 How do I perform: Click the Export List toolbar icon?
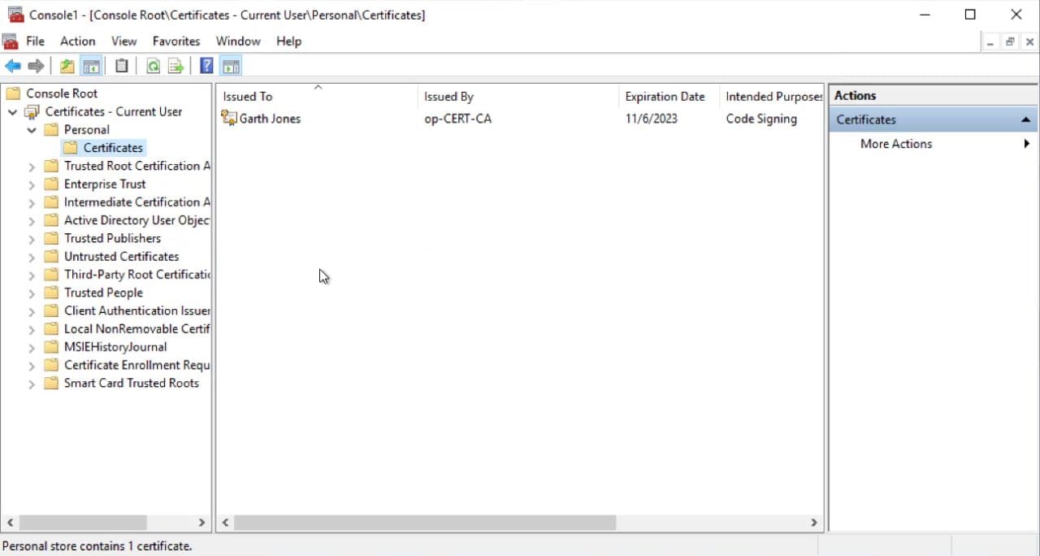click(175, 66)
